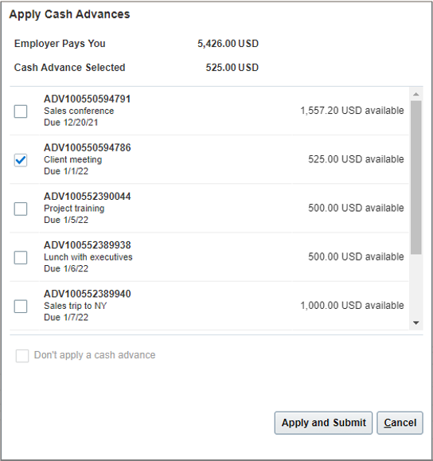Click the scrollbar down arrow

pos(416,323)
